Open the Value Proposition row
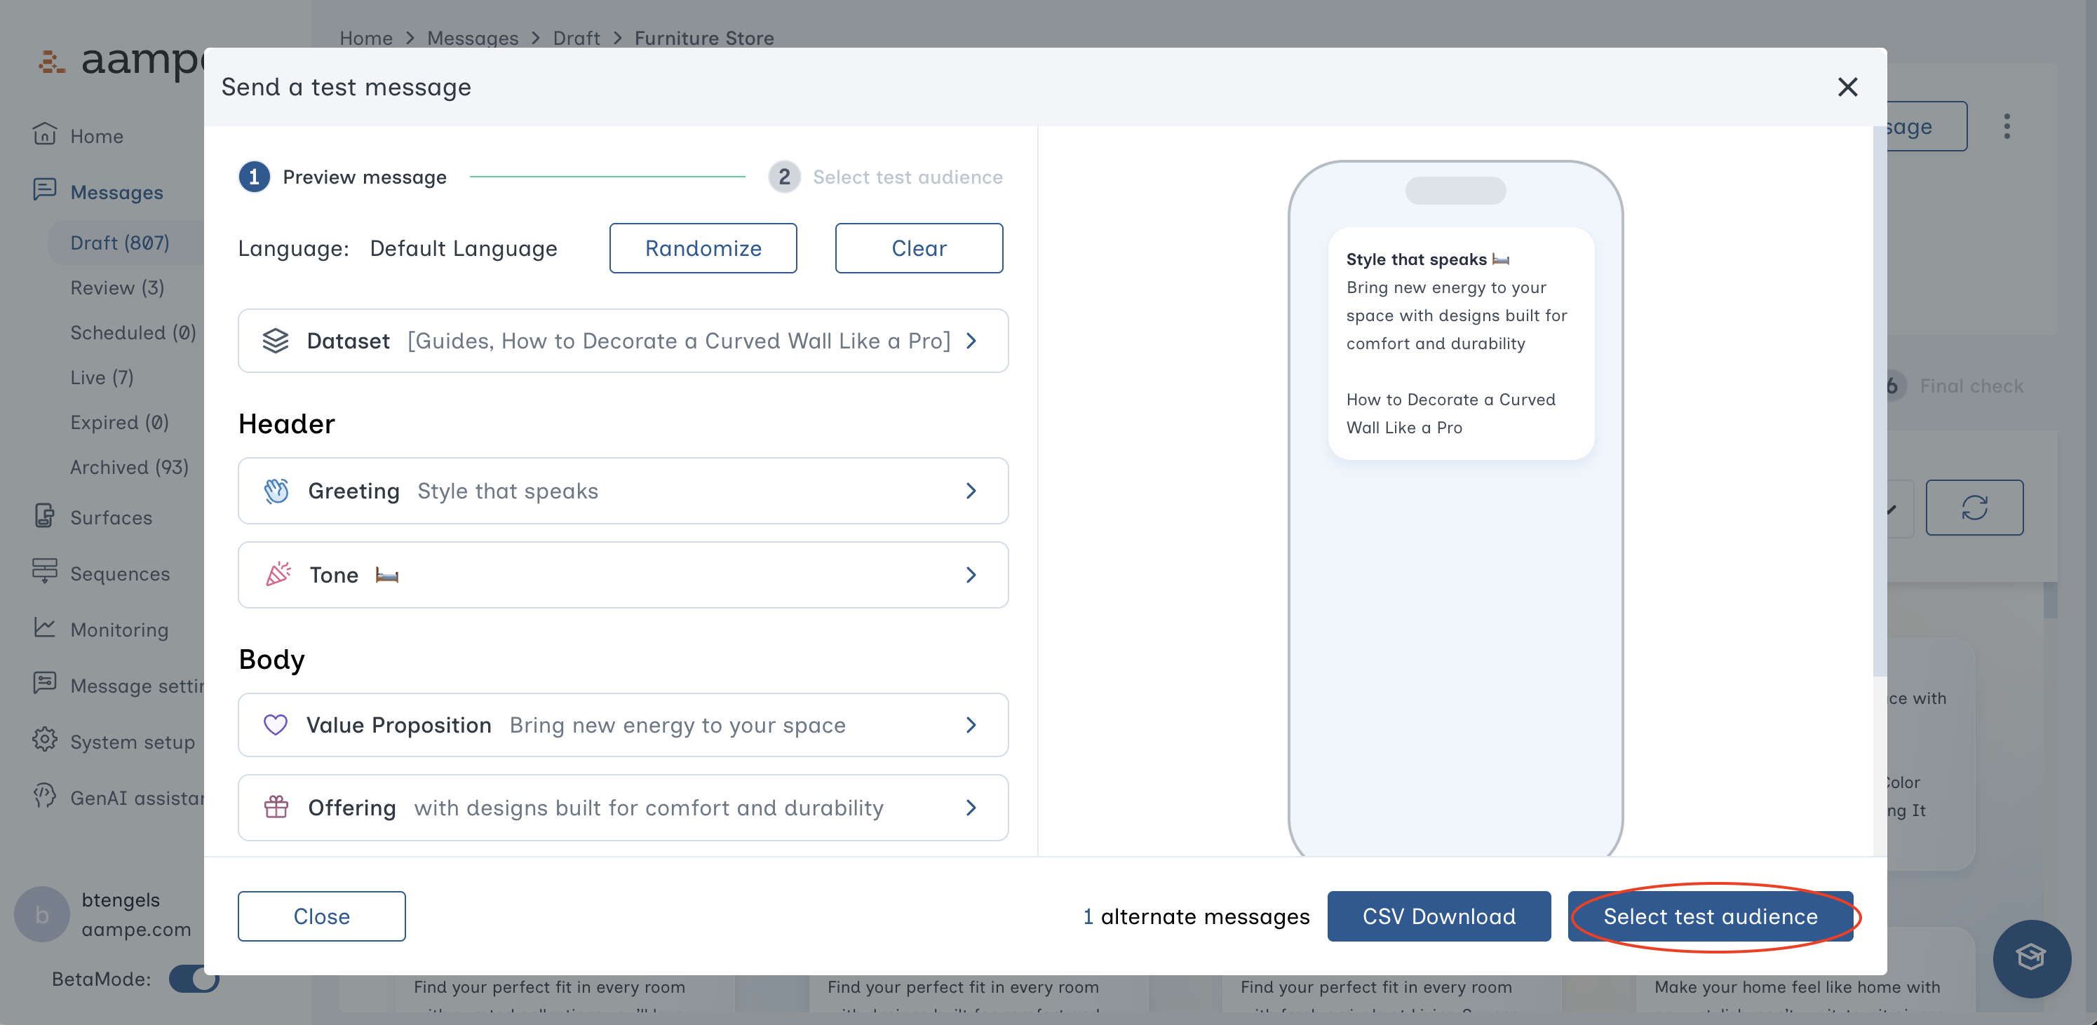This screenshot has width=2097, height=1025. (x=623, y=725)
